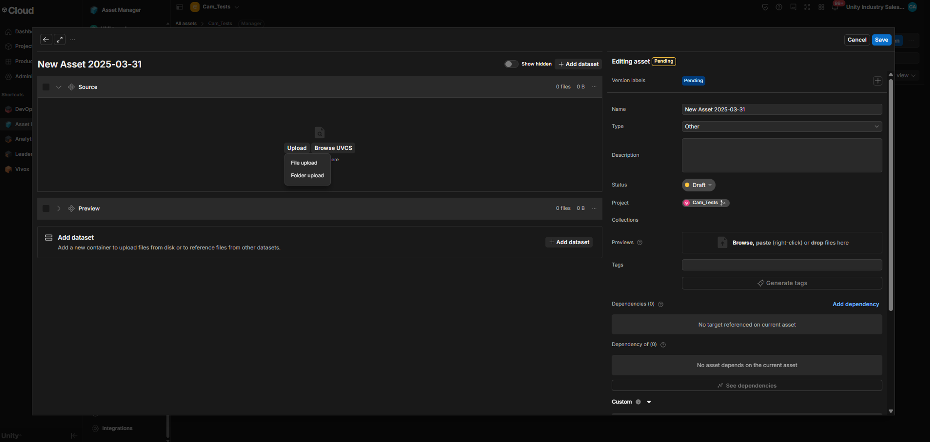The height and width of the screenshot is (442, 930).
Task: Open Integrations in the side menu
Action: [x=117, y=428]
